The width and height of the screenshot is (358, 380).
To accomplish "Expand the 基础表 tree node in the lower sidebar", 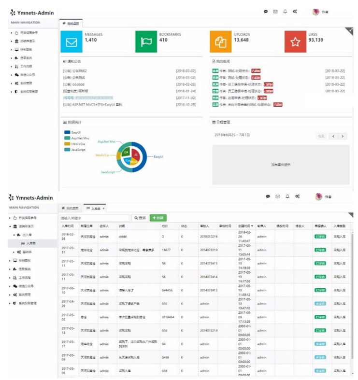I will pos(14,252).
